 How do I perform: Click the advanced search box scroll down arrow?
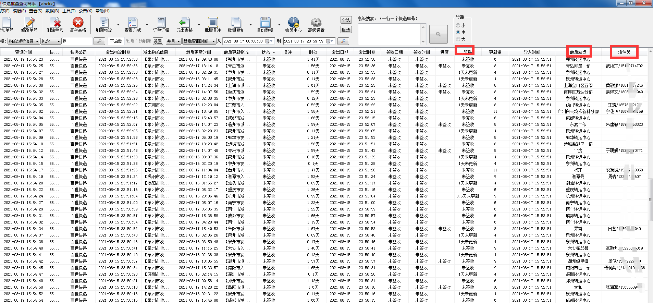(423, 42)
